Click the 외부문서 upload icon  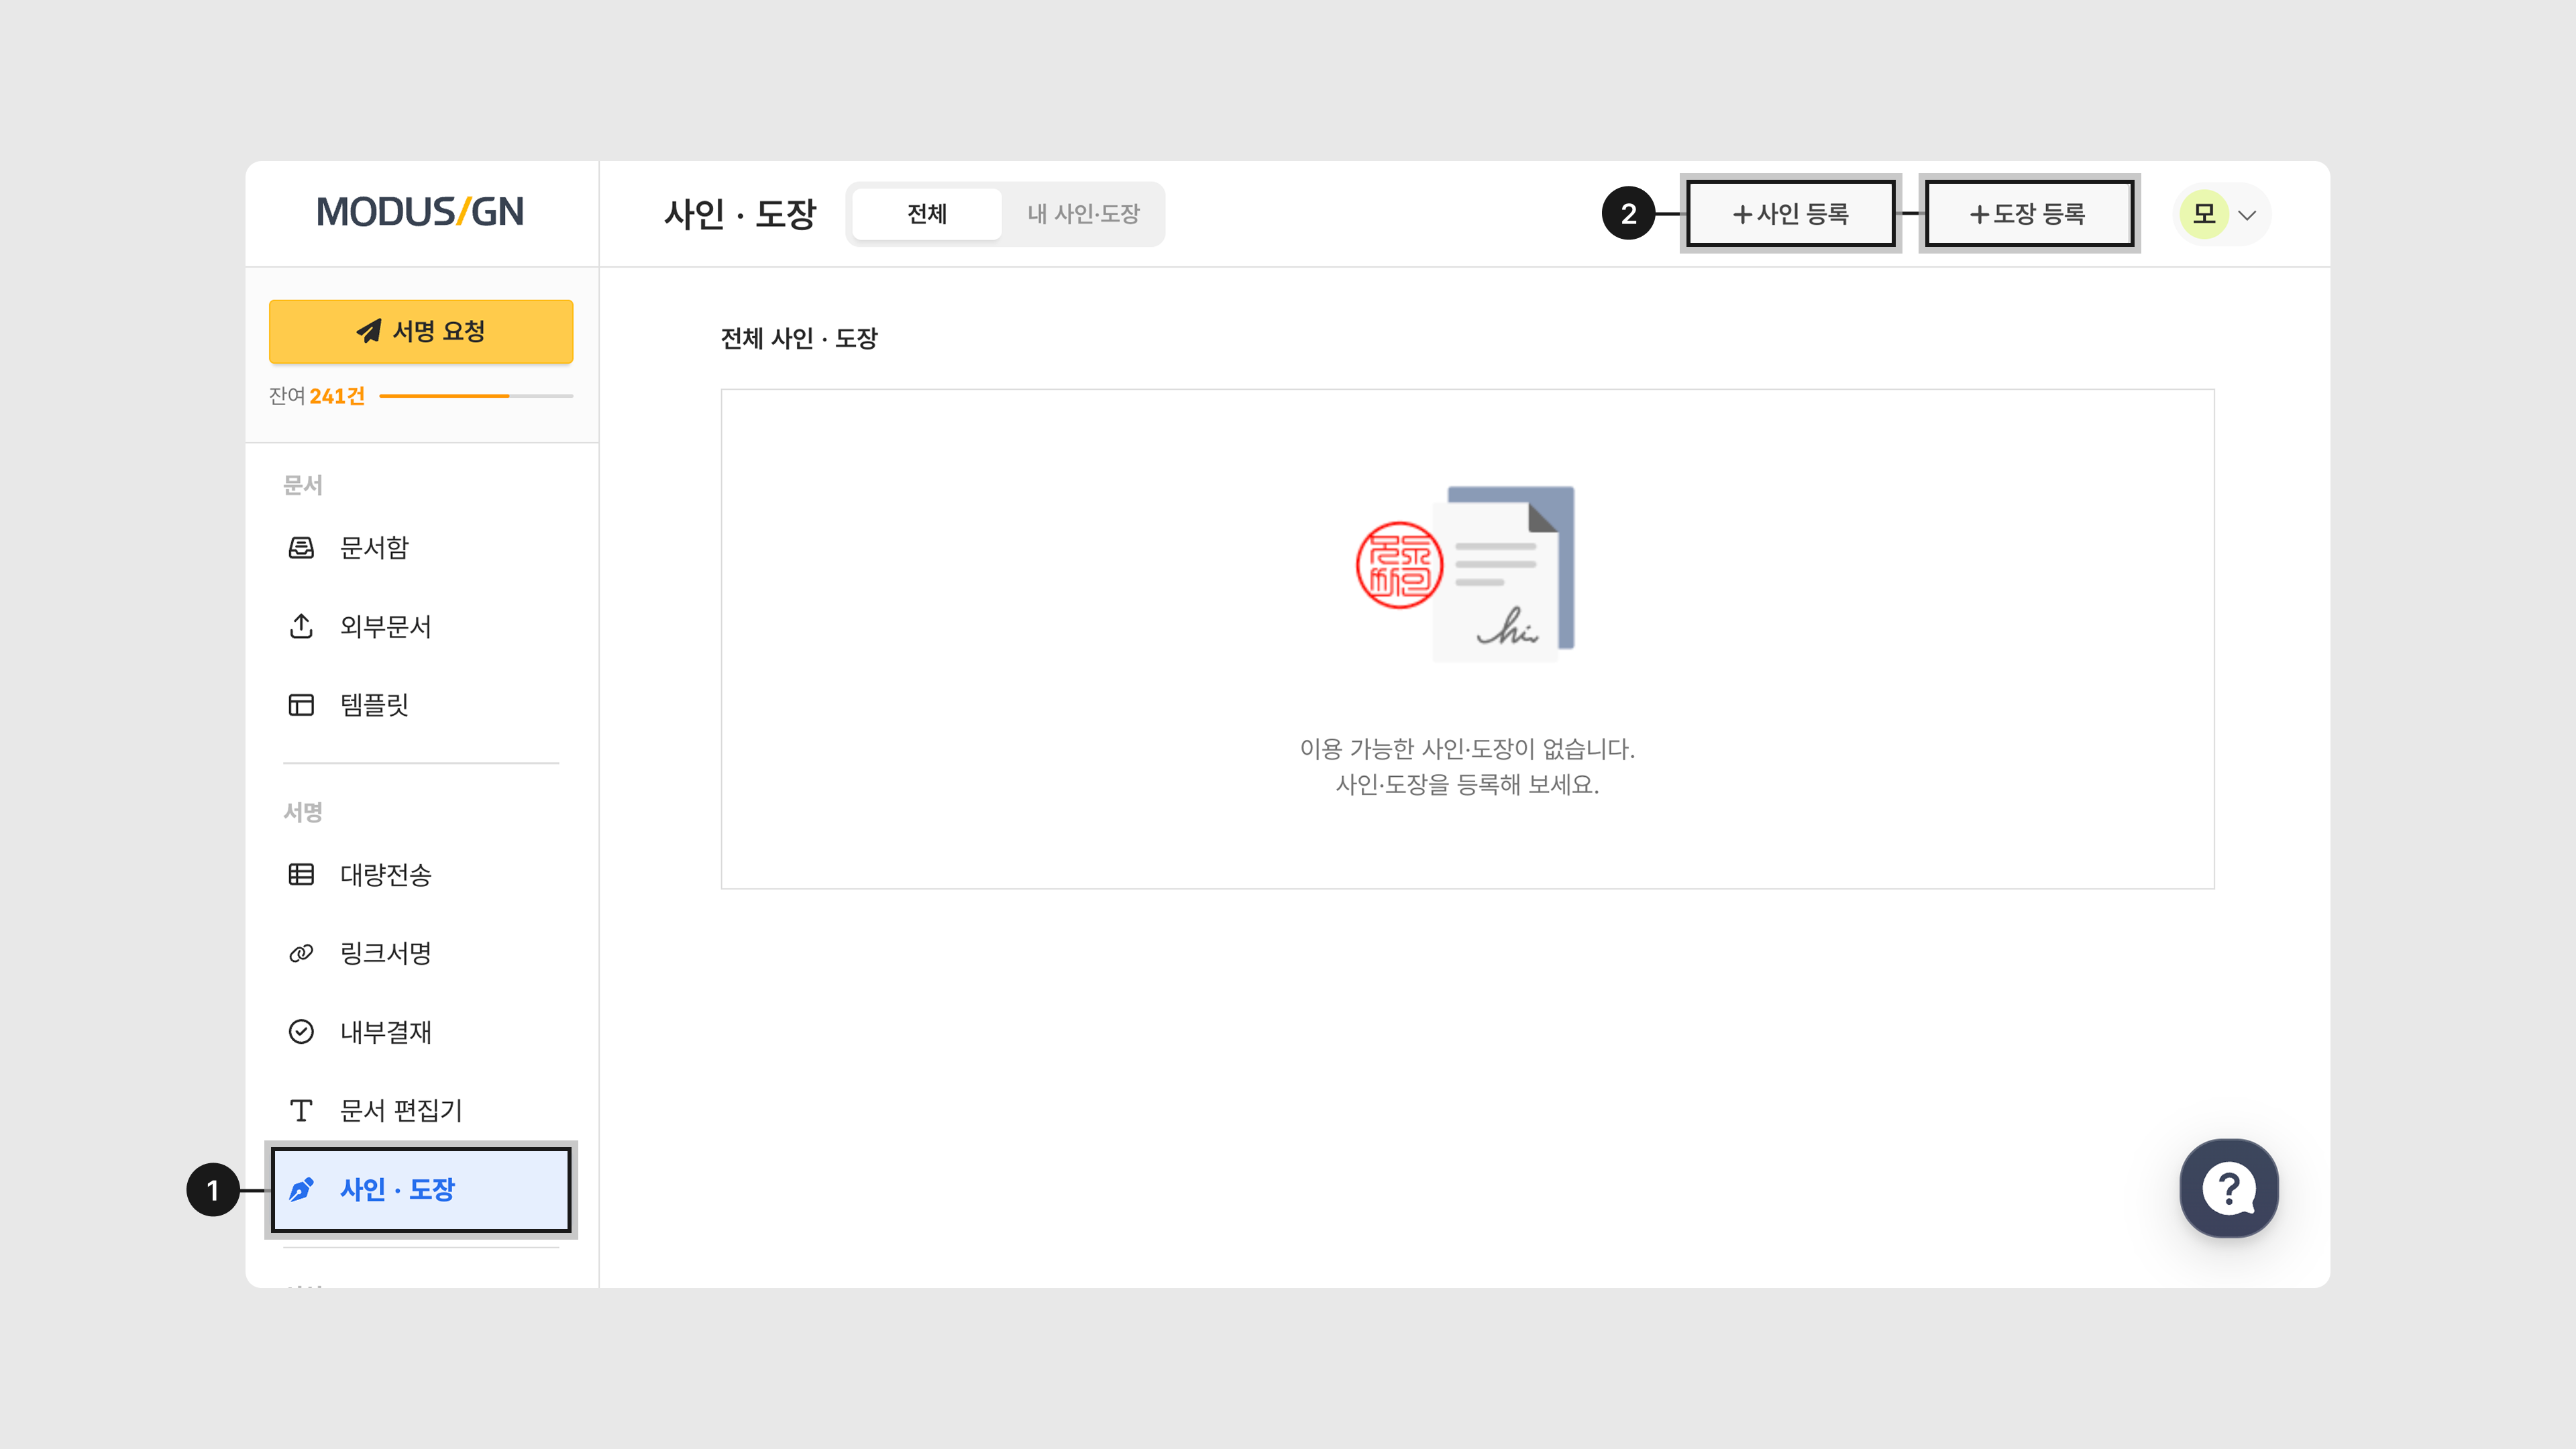pyautogui.click(x=301, y=626)
